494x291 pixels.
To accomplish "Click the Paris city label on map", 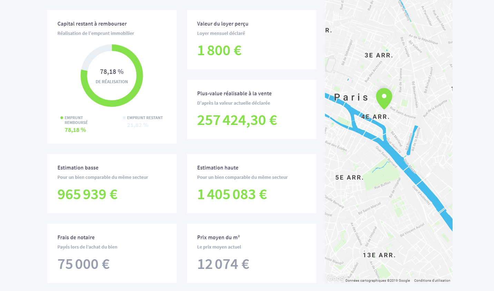I will pyautogui.click(x=351, y=97).
